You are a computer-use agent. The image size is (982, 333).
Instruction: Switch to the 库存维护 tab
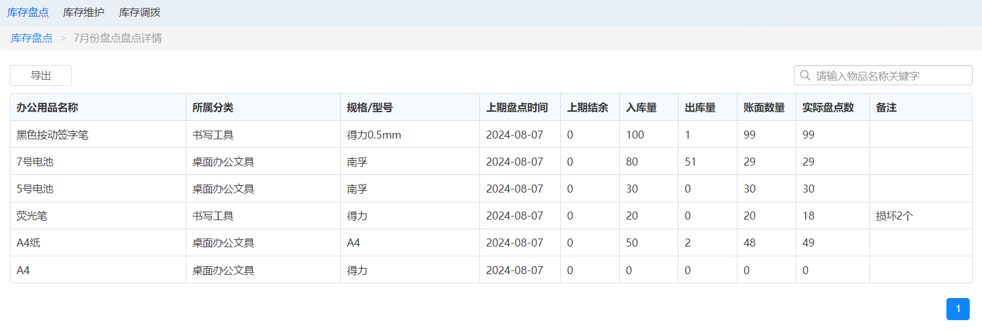tap(83, 12)
